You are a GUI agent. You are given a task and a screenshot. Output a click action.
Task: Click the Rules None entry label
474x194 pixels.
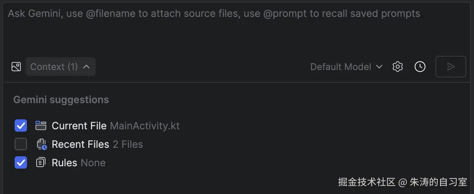[64, 163]
